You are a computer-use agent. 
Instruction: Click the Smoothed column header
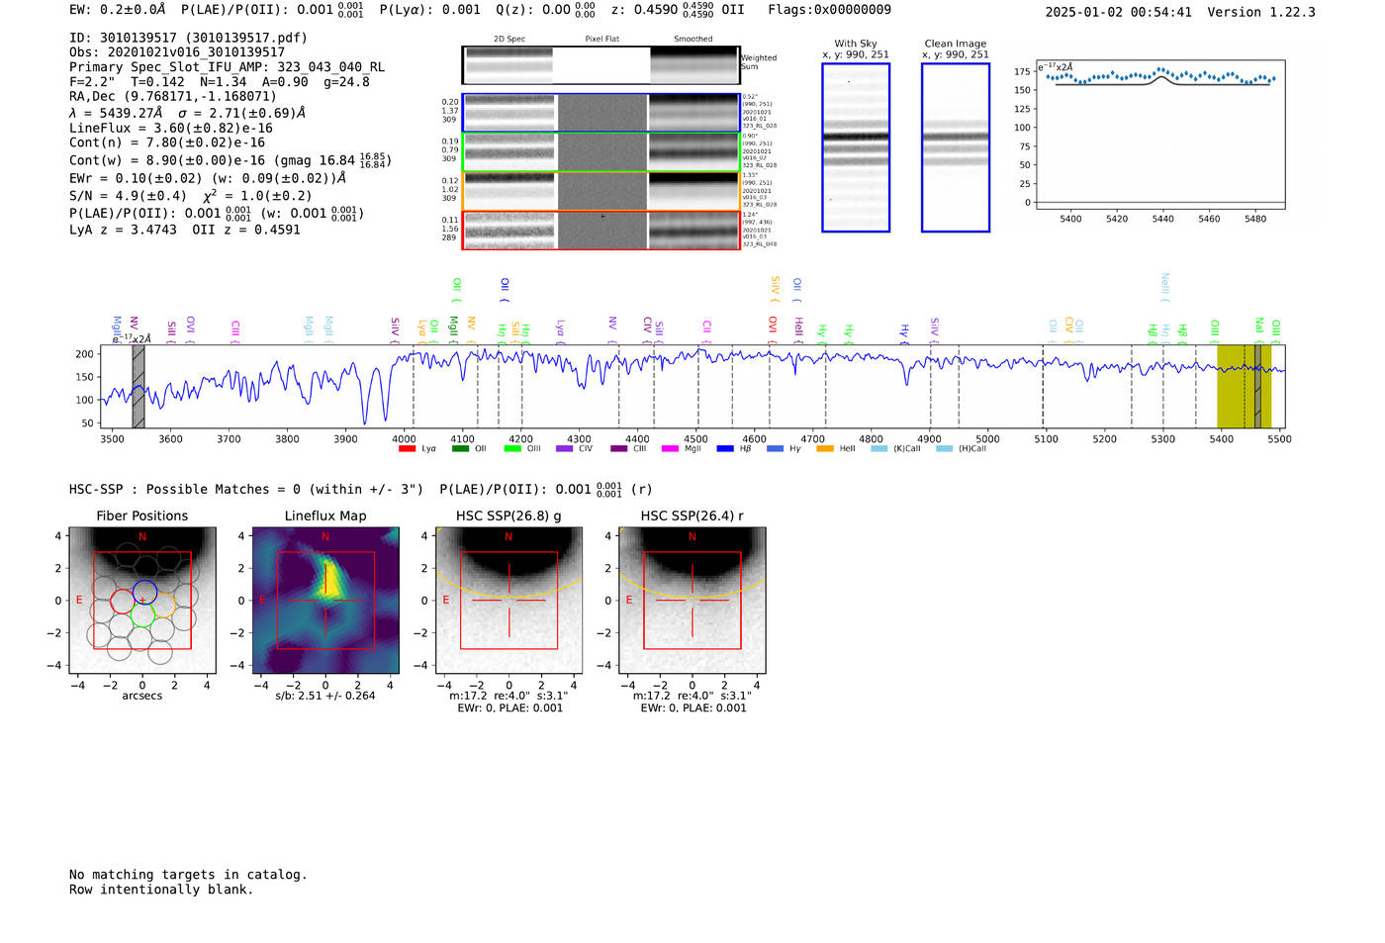click(692, 39)
